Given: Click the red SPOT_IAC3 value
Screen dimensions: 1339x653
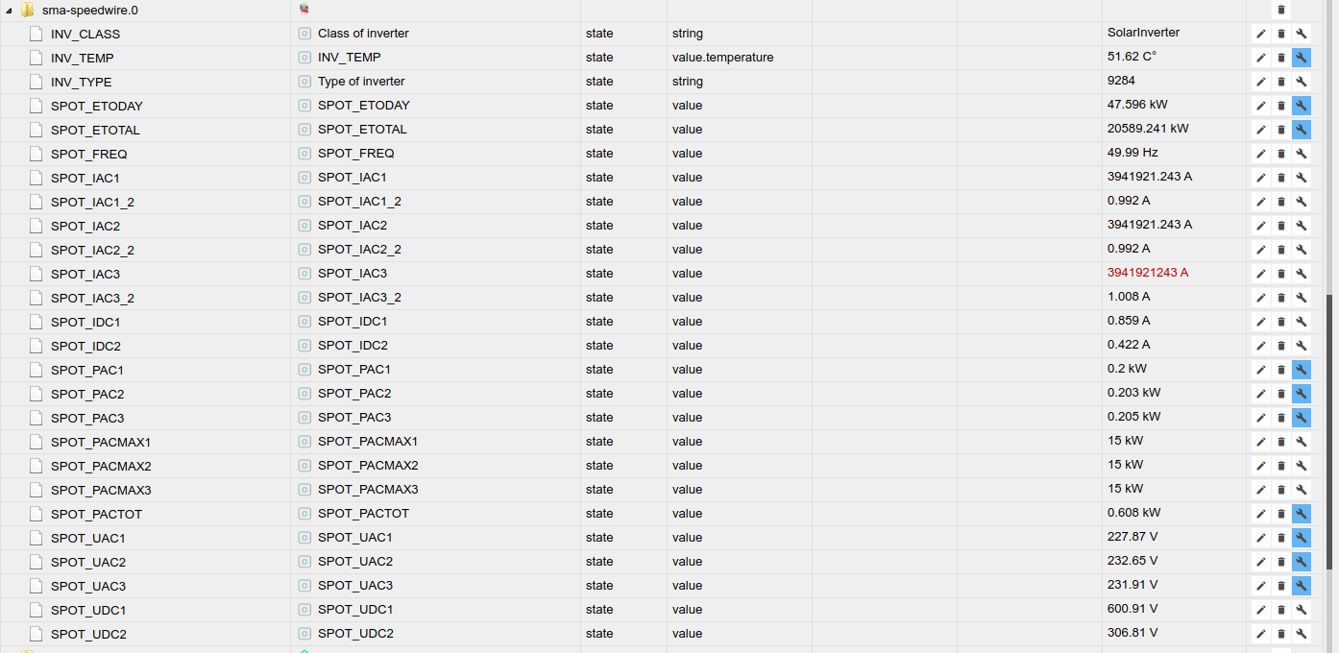Looking at the screenshot, I should pos(1147,273).
